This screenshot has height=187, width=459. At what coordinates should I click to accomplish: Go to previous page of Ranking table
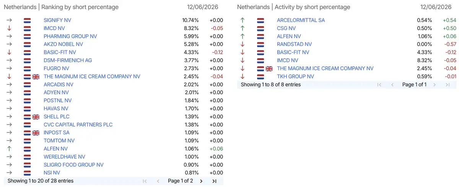158,181
